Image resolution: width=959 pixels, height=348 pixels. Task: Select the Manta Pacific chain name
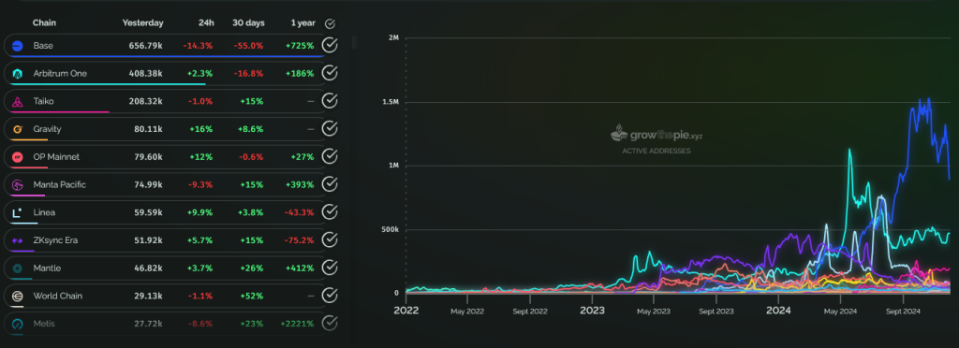[x=59, y=184]
